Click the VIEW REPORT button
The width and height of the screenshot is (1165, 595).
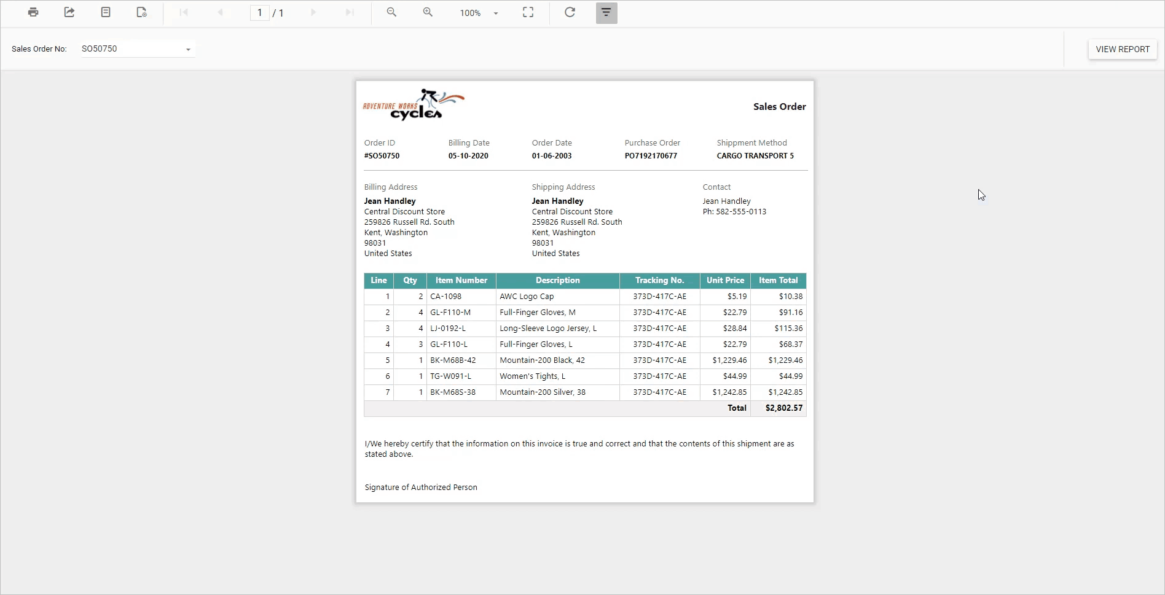point(1122,49)
